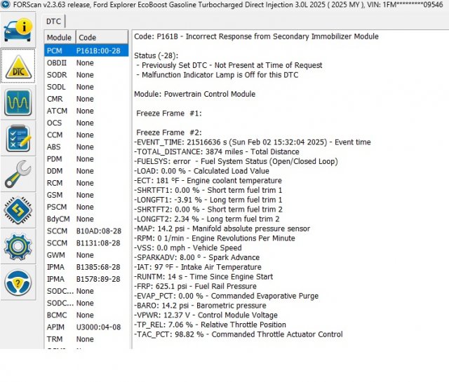Select the OCS module row

(86, 123)
